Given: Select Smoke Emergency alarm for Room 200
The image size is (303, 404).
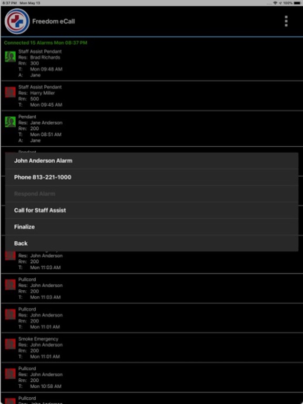Looking at the screenshot, I should click(151, 348).
